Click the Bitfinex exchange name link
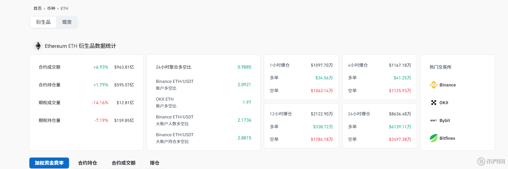 point(447,138)
